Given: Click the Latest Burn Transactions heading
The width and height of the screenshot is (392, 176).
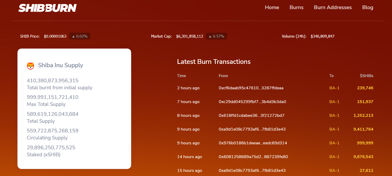Looking at the screenshot, I should [214, 62].
